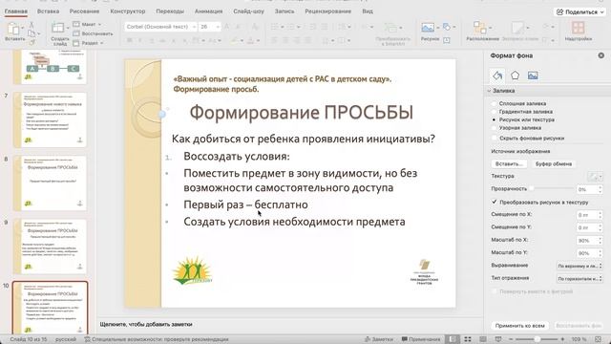
Task: Click the fit slide to window icon
Action: click(599, 339)
